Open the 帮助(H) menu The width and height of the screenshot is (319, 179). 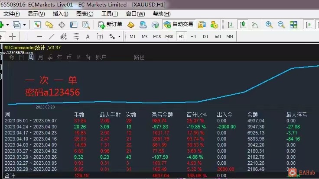(162, 14)
